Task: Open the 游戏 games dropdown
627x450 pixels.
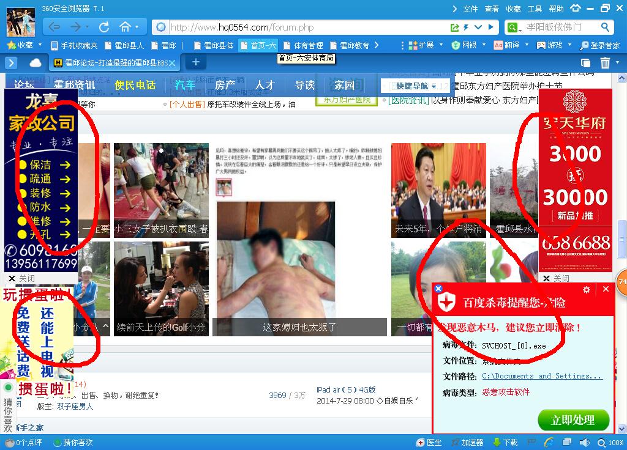Action: [554, 45]
